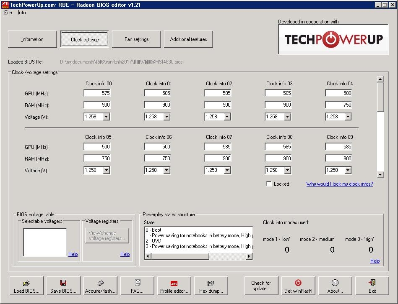
Task: Launch the ATI Profile editor icon
Action: 174,283
